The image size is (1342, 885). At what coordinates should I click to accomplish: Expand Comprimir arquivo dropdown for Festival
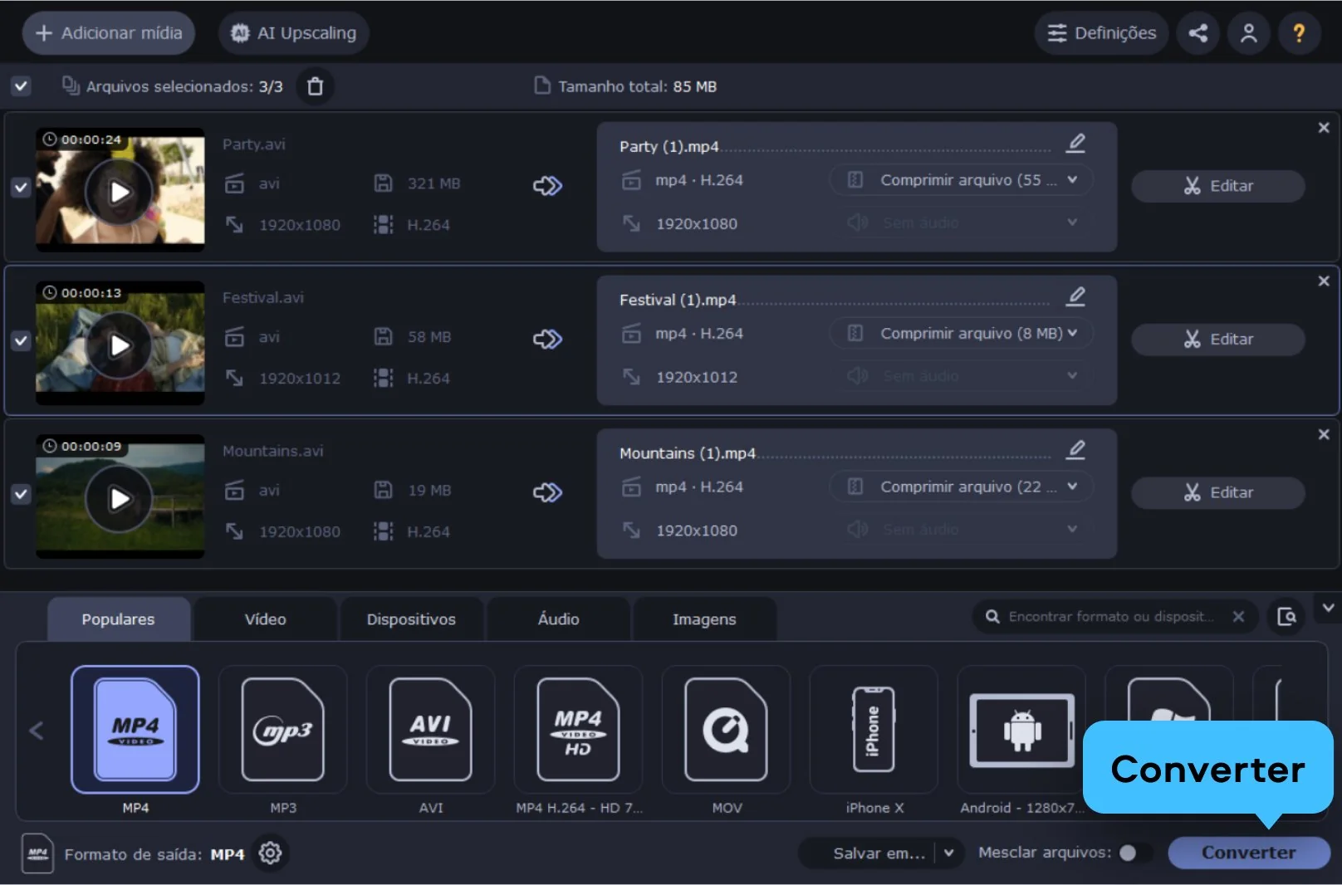pyautogui.click(x=1072, y=333)
